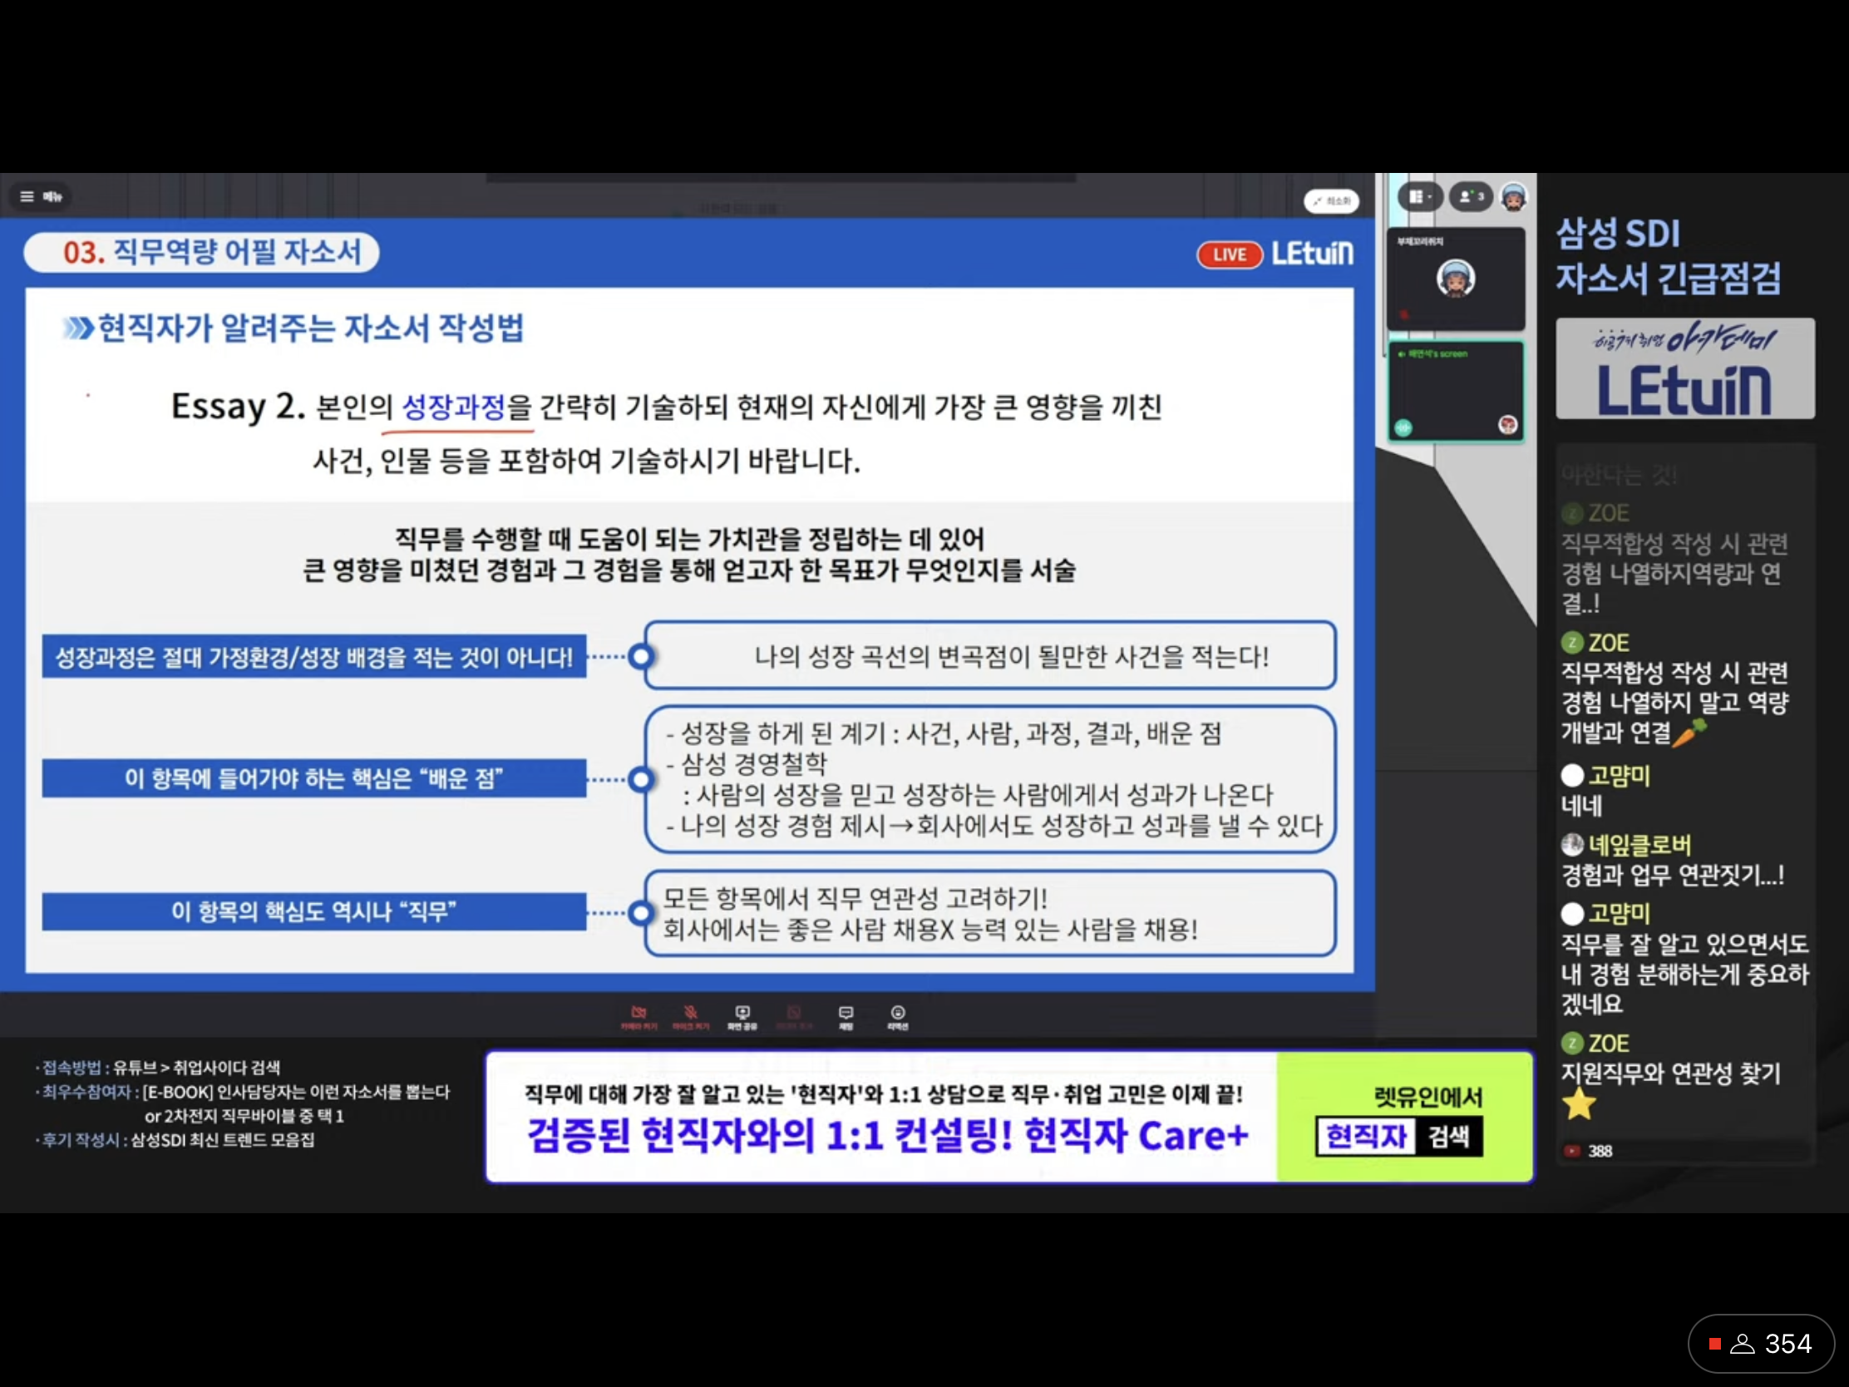Open participants list showing 3
This screenshot has height=1387, width=1849.
click(1471, 196)
